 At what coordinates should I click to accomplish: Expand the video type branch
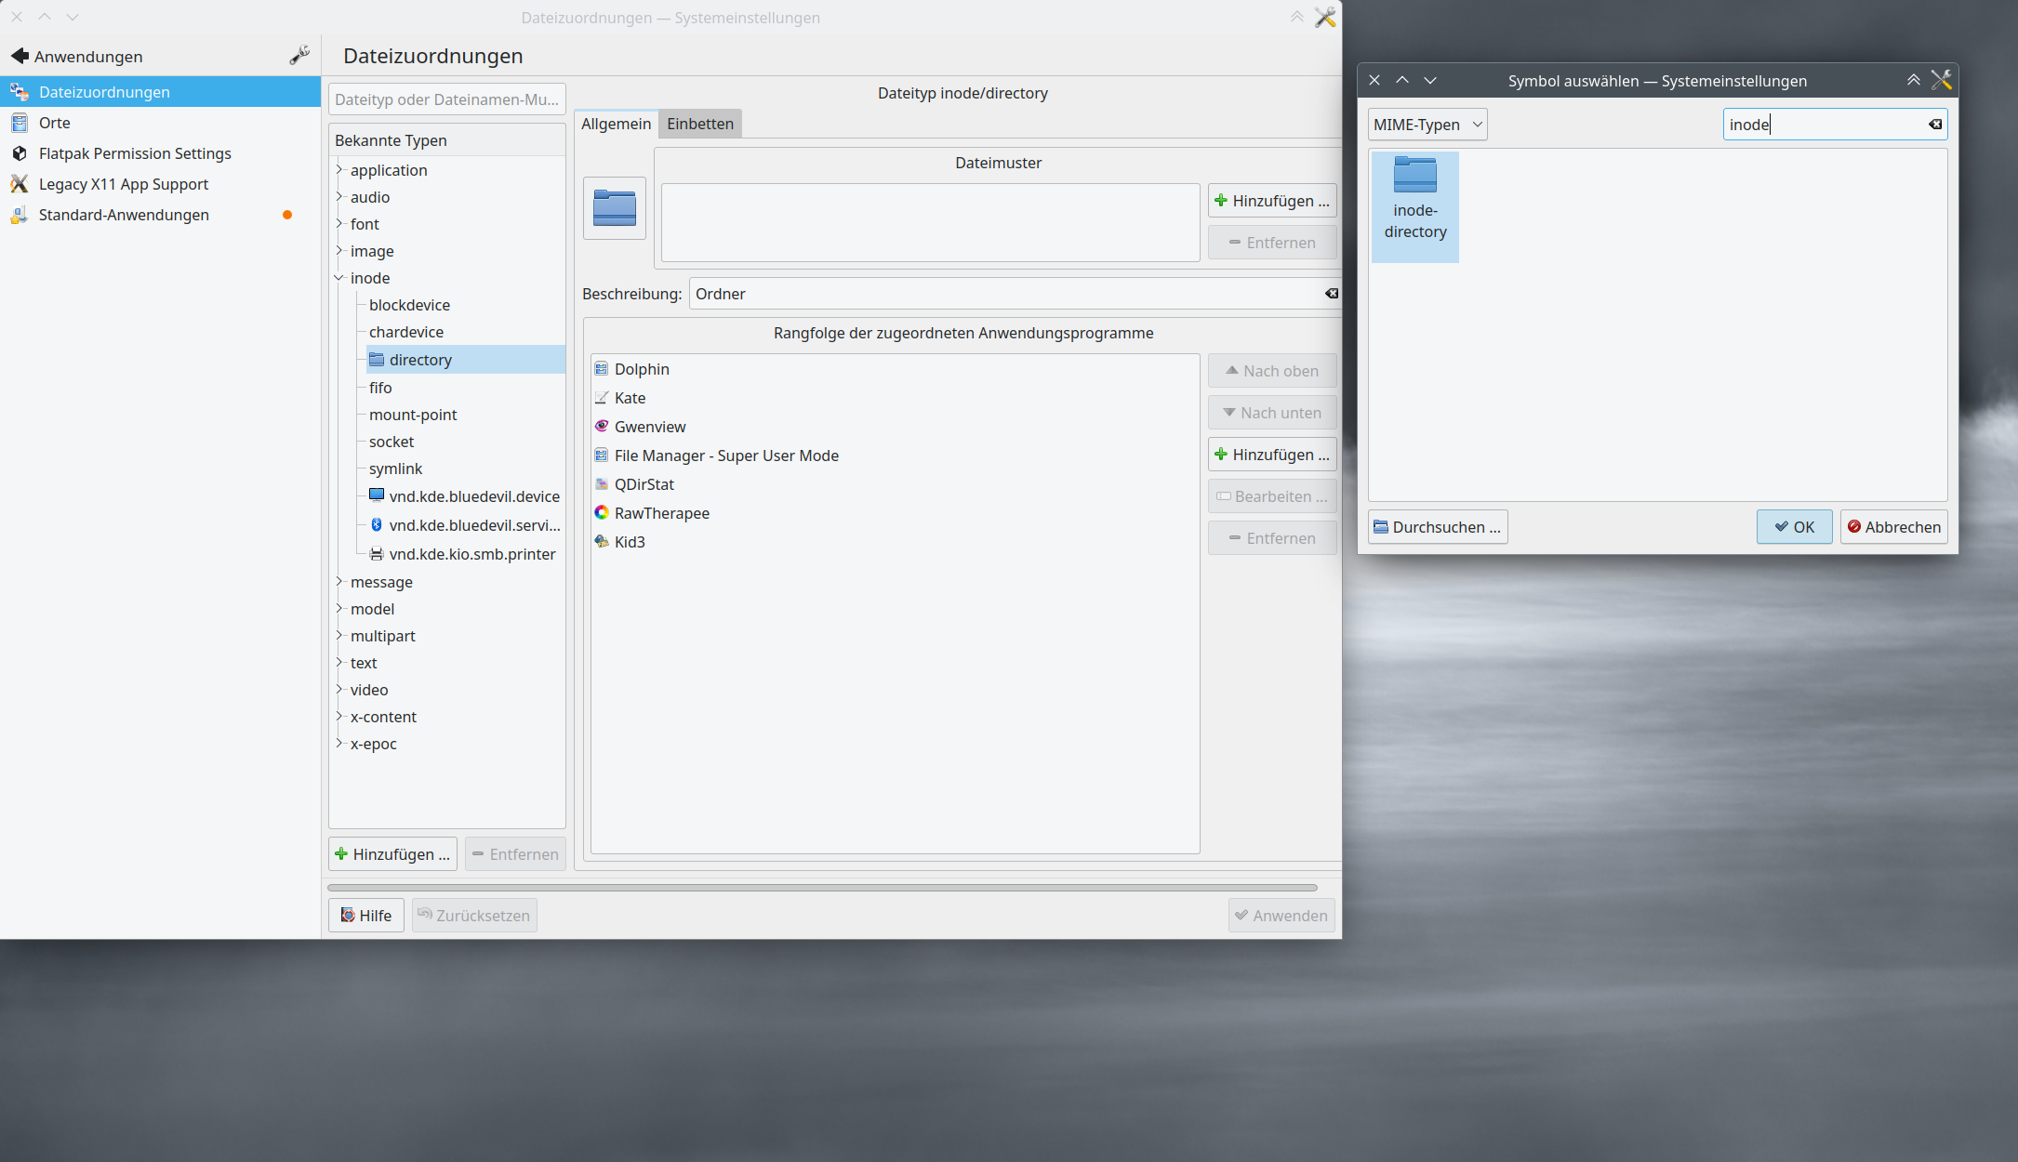tap(339, 689)
